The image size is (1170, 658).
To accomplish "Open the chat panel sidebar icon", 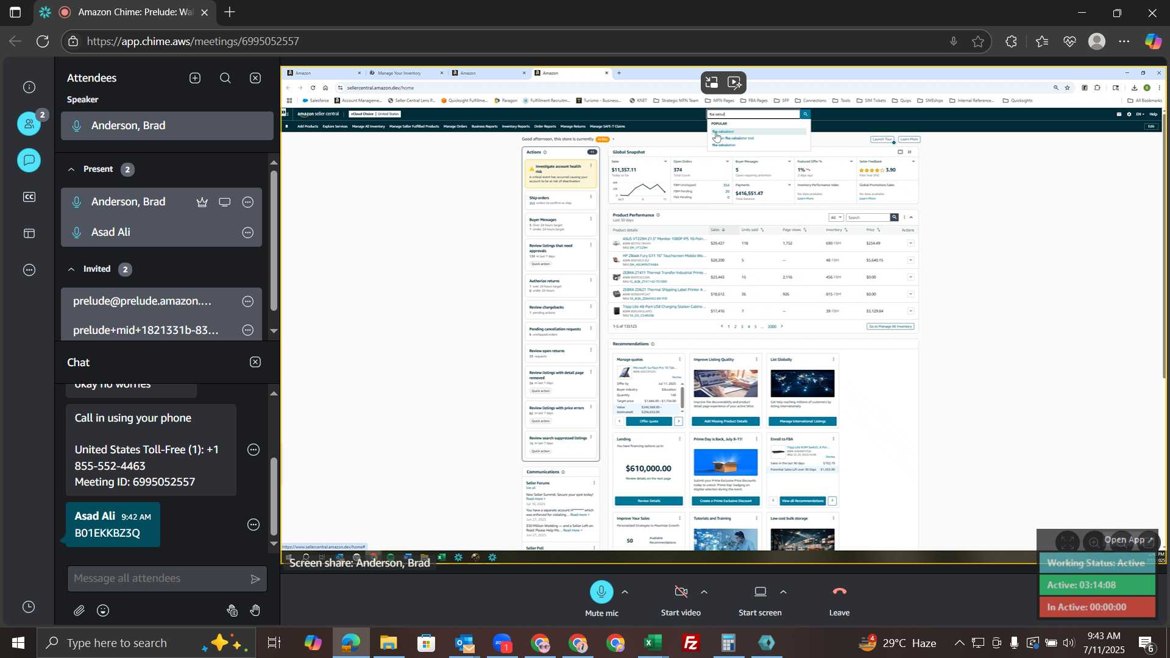I will [x=29, y=160].
